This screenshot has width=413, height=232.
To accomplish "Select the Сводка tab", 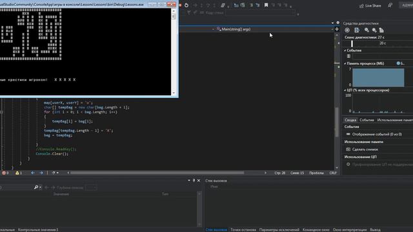I will 350,120.
